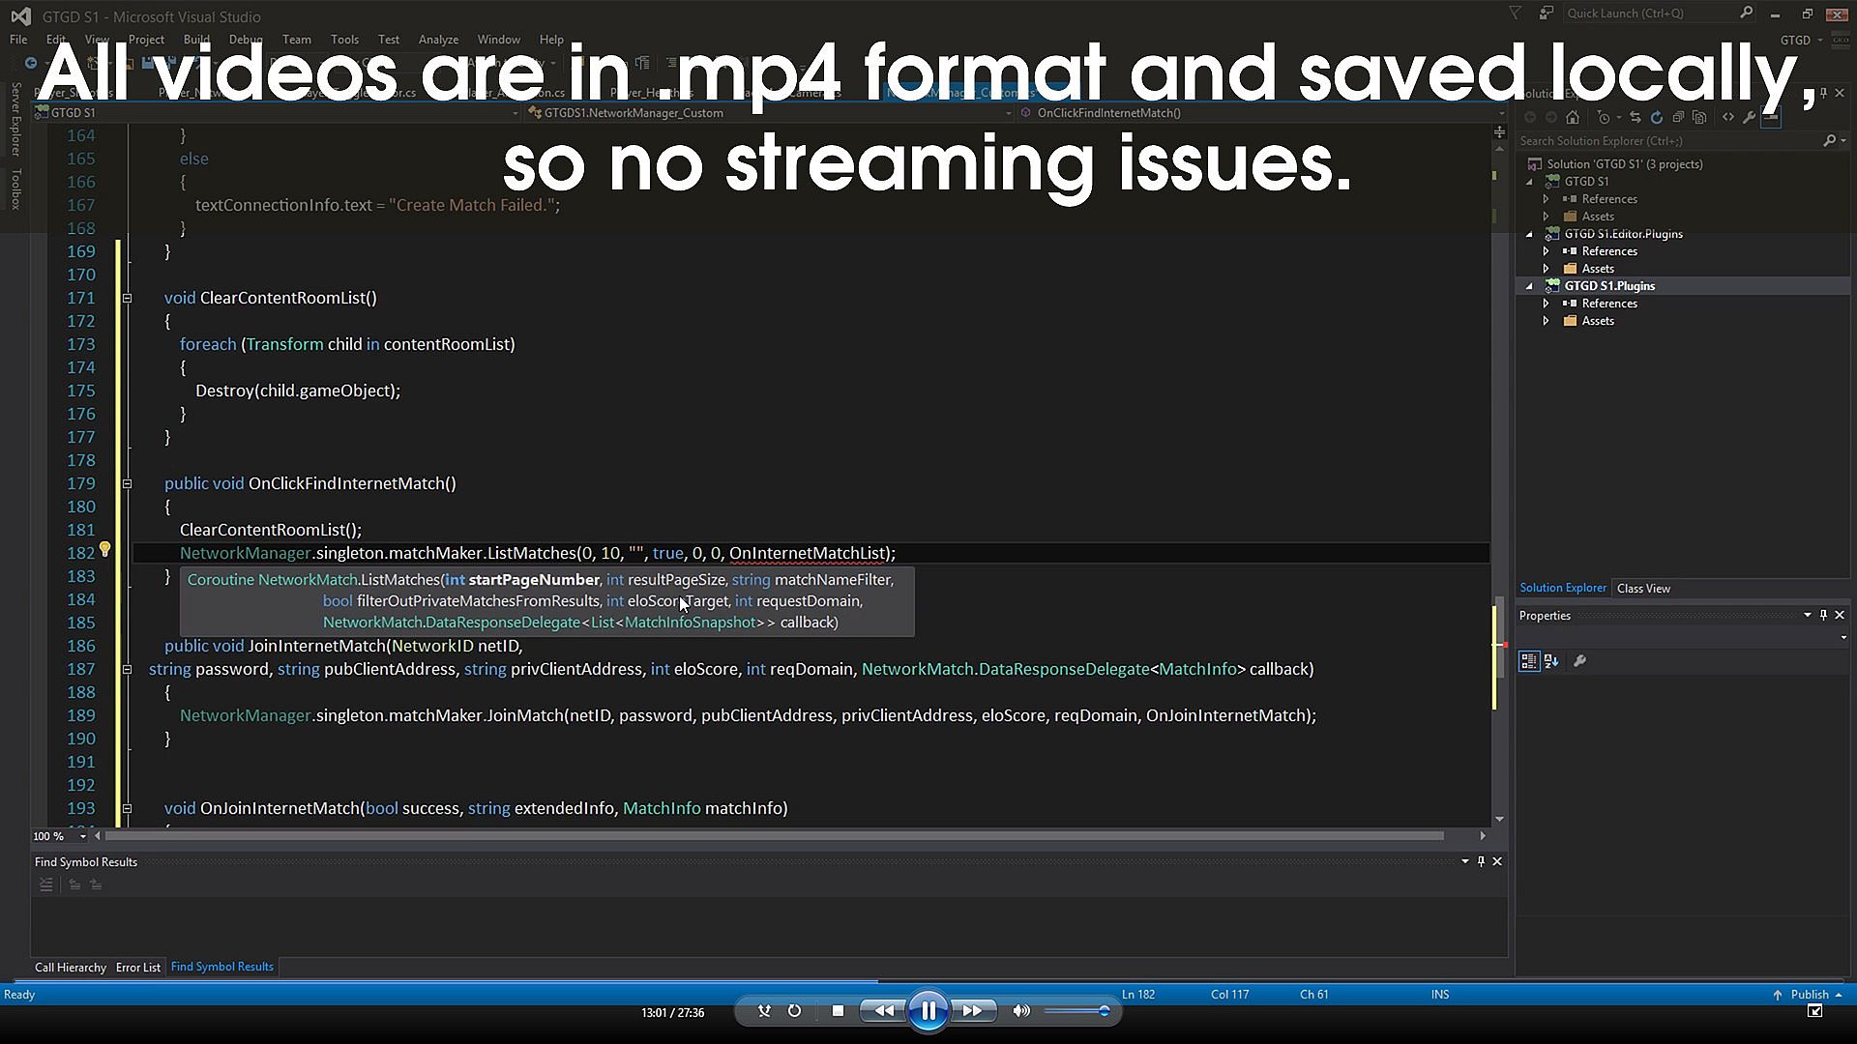Click the Refresh icon in Solution Explorer

1656,118
